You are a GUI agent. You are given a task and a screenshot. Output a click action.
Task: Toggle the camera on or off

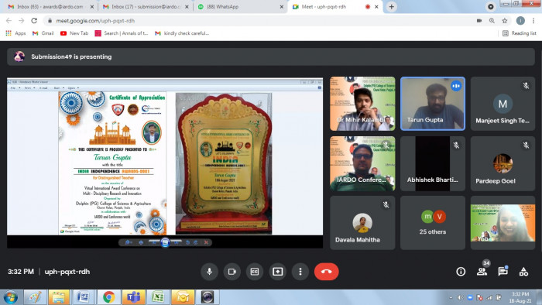232,272
